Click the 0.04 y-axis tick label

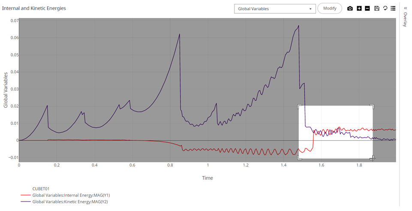[15, 72]
